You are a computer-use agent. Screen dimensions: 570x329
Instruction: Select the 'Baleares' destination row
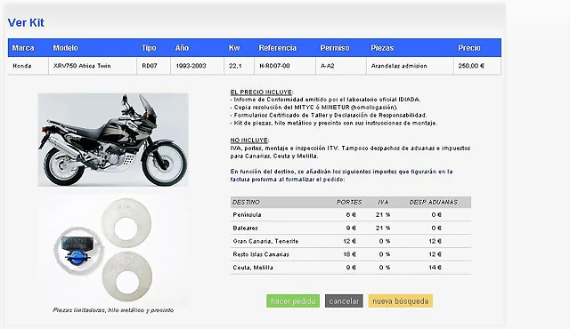coord(351,228)
